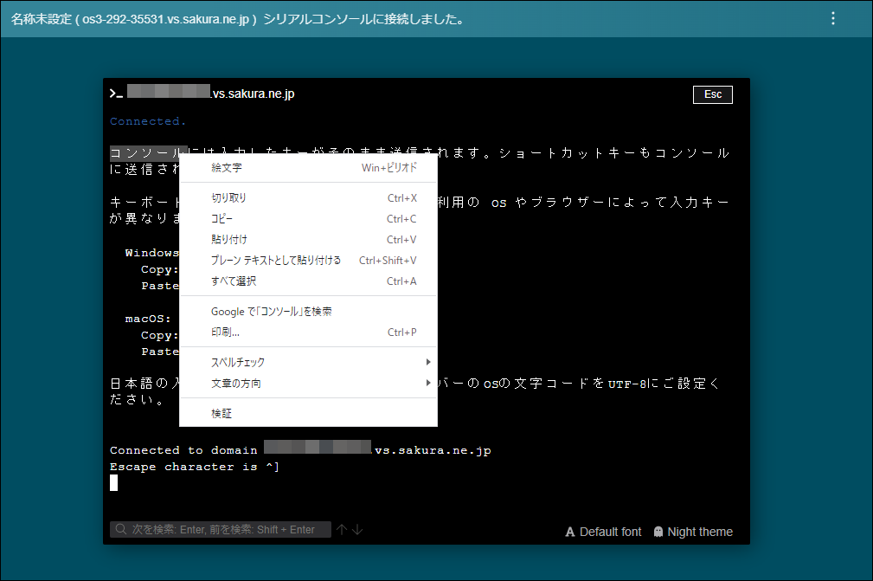Choose 切り取り in the context menu
This screenshot has height=581, width=873.
point(229,198)
